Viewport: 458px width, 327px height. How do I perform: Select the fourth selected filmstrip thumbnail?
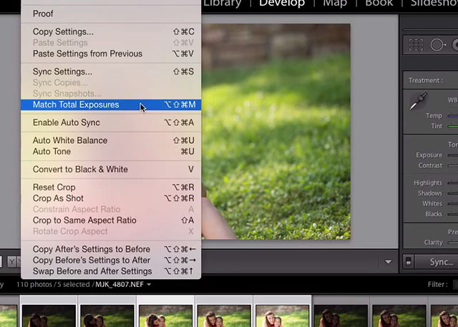(x=224, y=316)
